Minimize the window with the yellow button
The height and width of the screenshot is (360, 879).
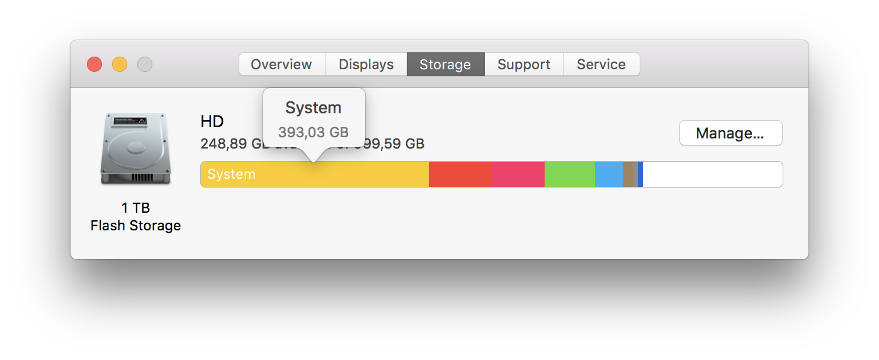click(120, 64)
